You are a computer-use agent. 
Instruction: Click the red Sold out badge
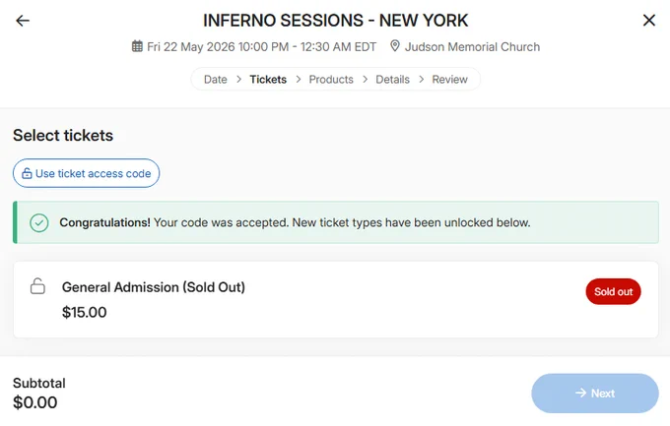pyautogui.click(x=613, y=291)
